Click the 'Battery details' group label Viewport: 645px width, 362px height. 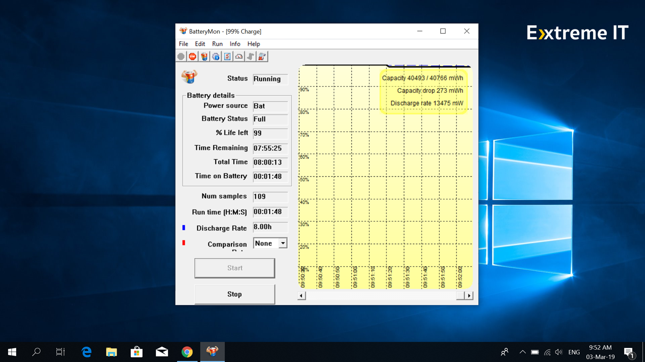click(x=210, y=95)
